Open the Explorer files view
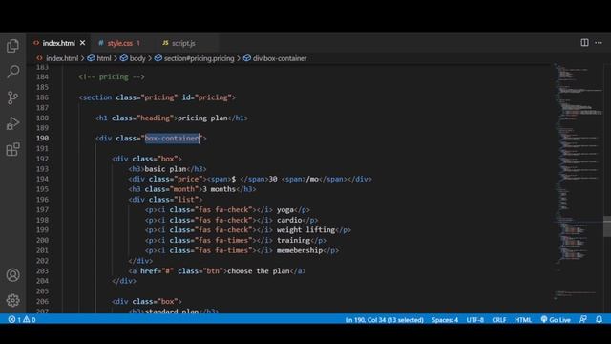This screenshot has height=344, width=611. coord(12,46)
